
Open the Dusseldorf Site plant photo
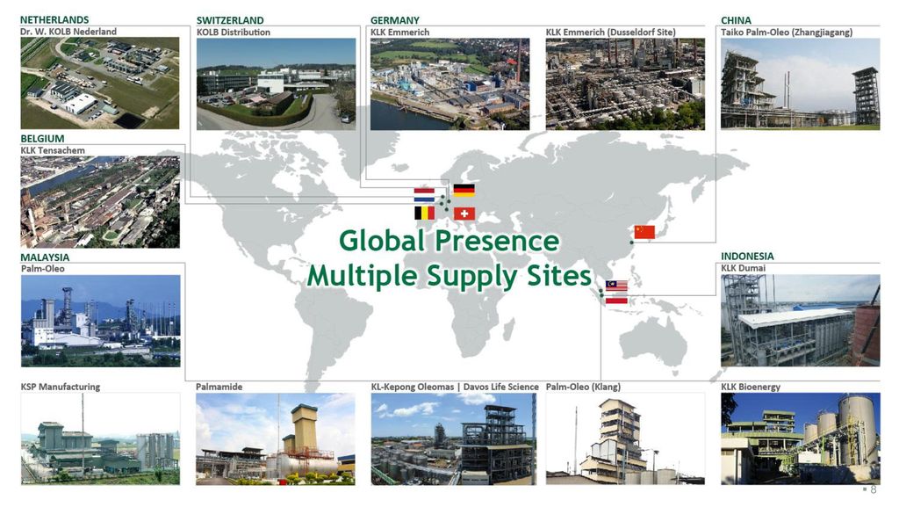point(625,83)
